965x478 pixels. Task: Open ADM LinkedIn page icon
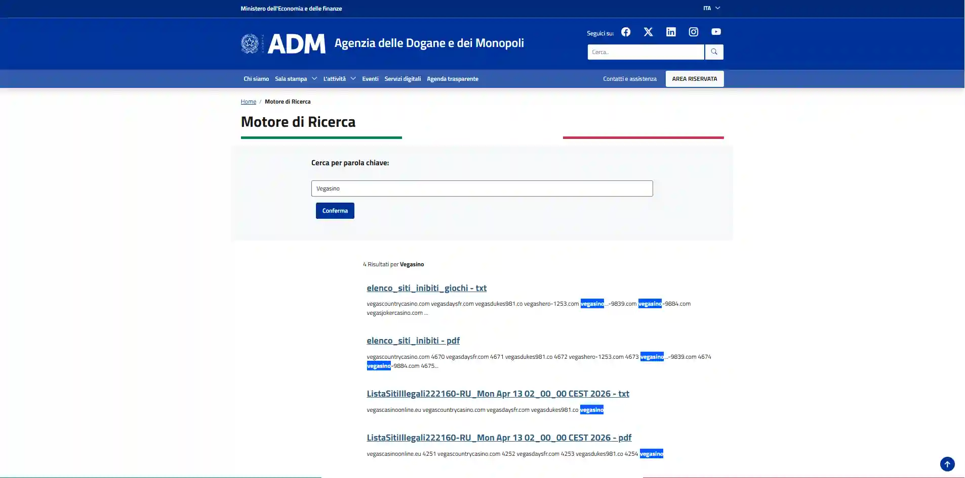pos(671,32)
